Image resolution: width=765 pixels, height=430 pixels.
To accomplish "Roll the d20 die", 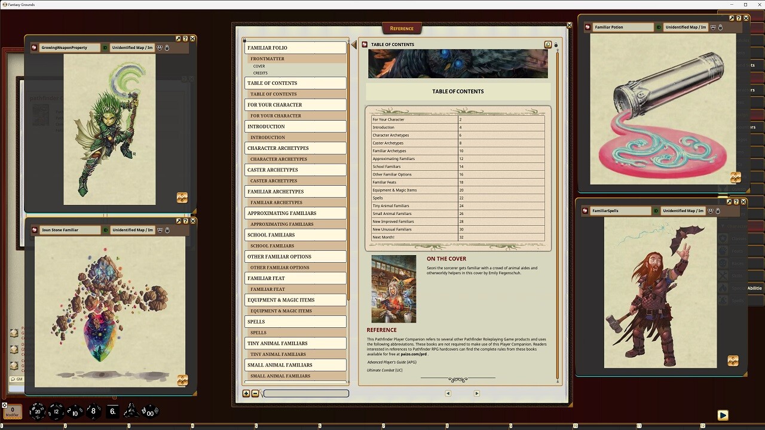I will coord(37,411).
